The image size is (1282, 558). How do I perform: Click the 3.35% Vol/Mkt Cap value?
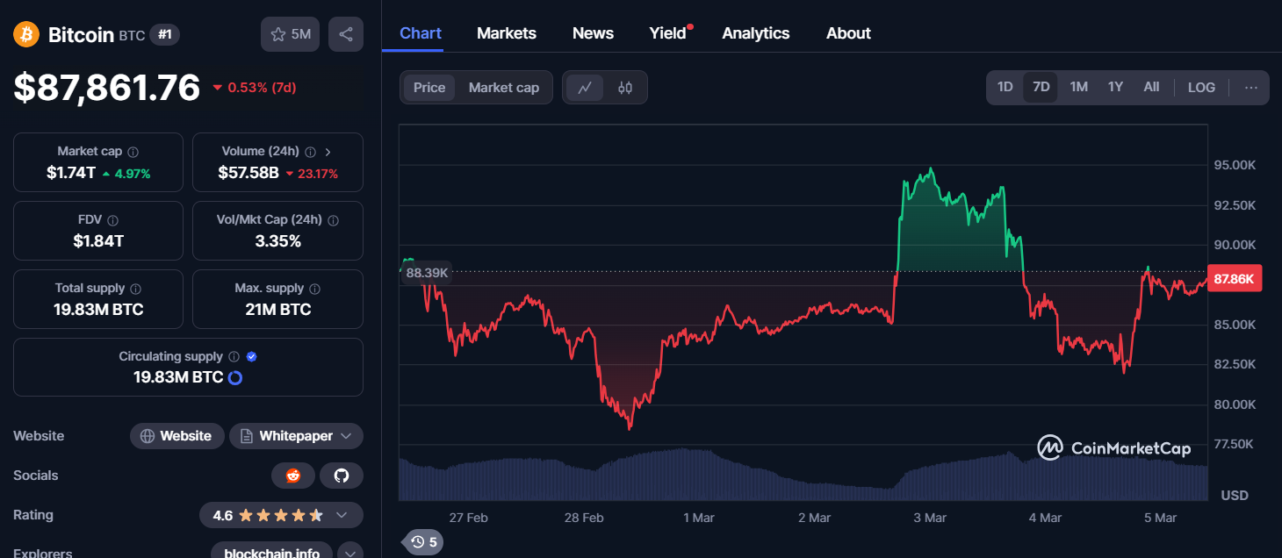278,241
